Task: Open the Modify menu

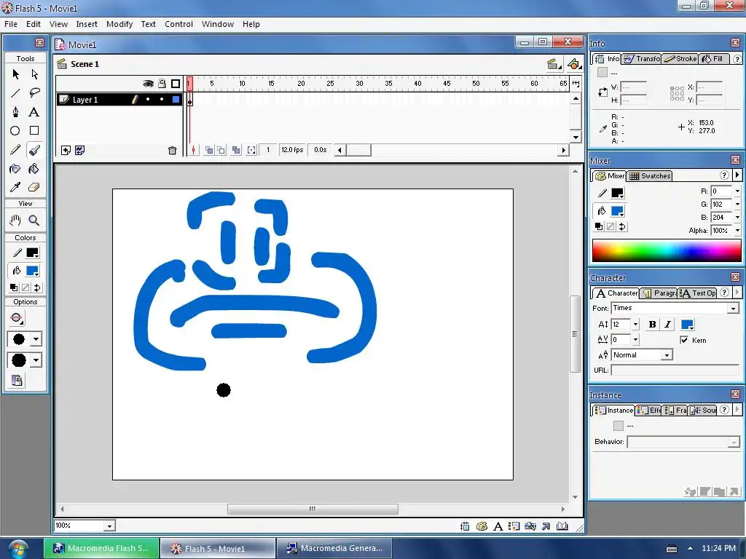Action: pyautogui.click(x=119, y=24)
